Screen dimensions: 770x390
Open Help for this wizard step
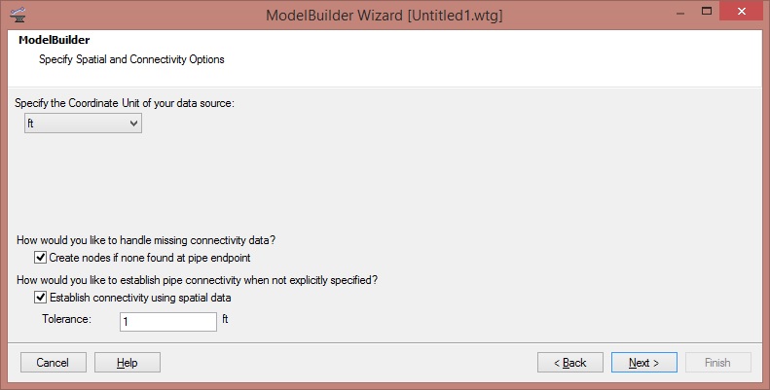(127, 363)
